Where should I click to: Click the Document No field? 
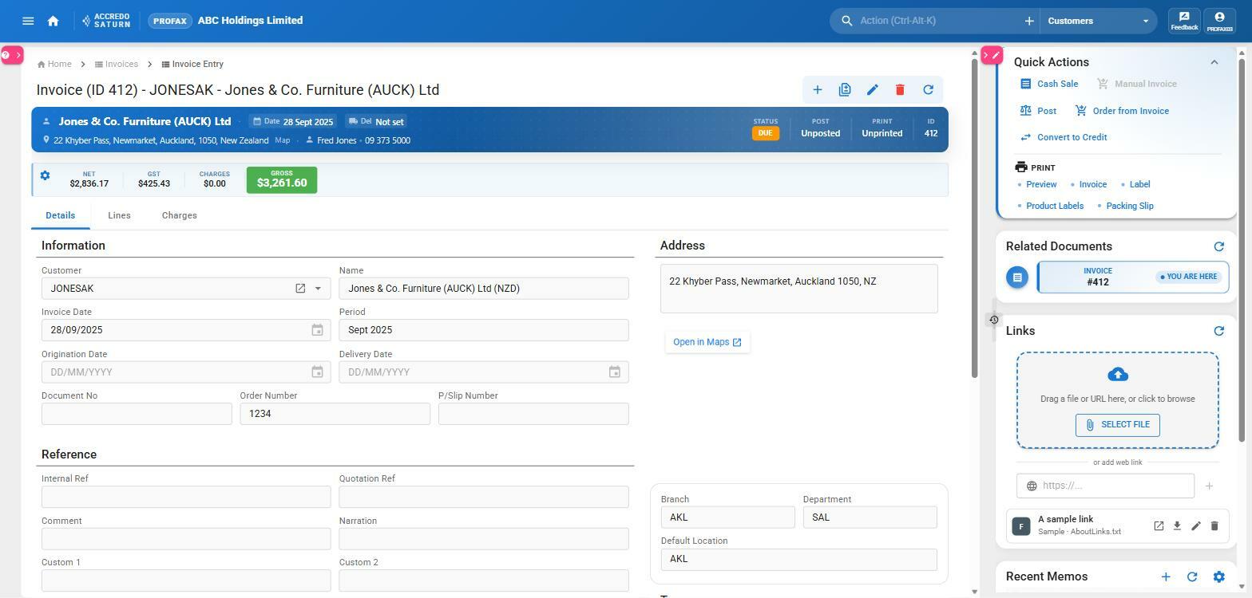(137, 414)
